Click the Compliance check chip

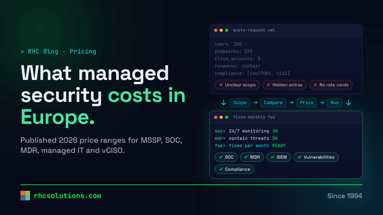pyautogui.click(x=234, y=169)
